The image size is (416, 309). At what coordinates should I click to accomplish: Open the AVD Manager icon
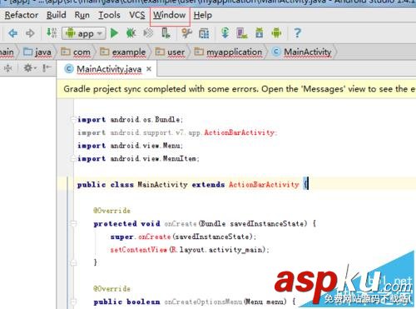click(242, 33)
